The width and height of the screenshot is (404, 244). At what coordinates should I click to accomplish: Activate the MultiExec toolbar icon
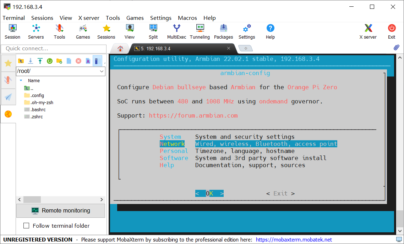(176, 32)
